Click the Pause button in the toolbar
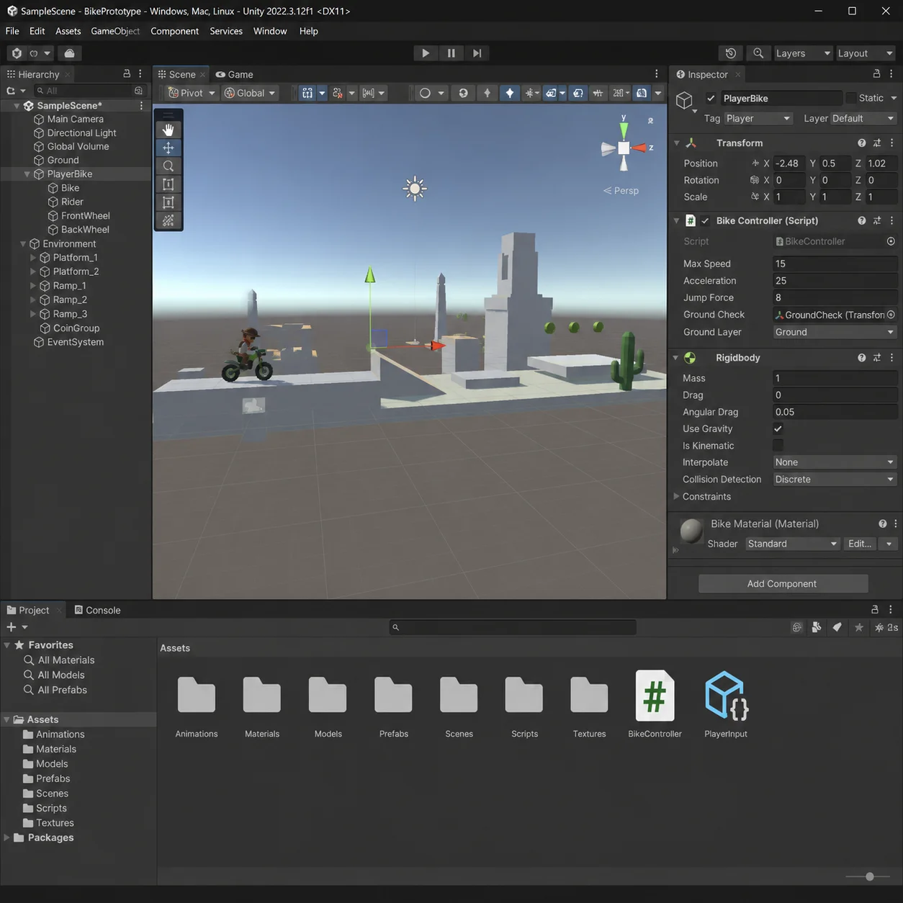This screenshot has height=903, width=903. (x=451, y=53)
